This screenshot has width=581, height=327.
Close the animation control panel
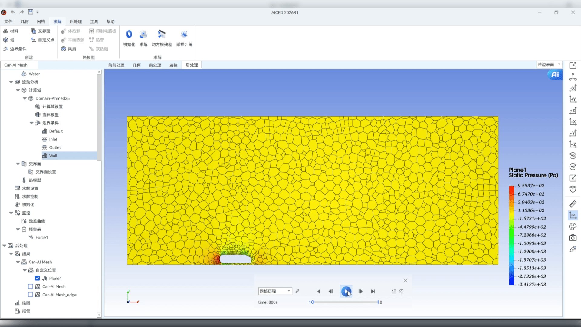pos(405,281)
